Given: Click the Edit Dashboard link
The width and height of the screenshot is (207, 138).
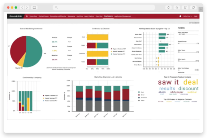Looking at the screenshot, I should coord(194,23).
